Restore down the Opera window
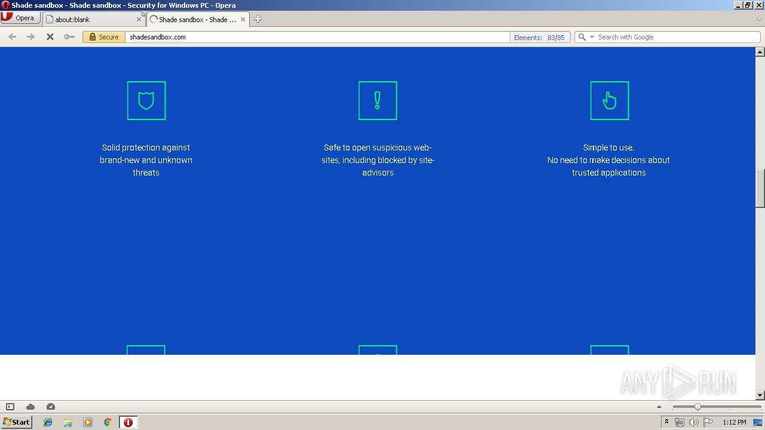Screen dimensions: 765x430 click(748, 5)
